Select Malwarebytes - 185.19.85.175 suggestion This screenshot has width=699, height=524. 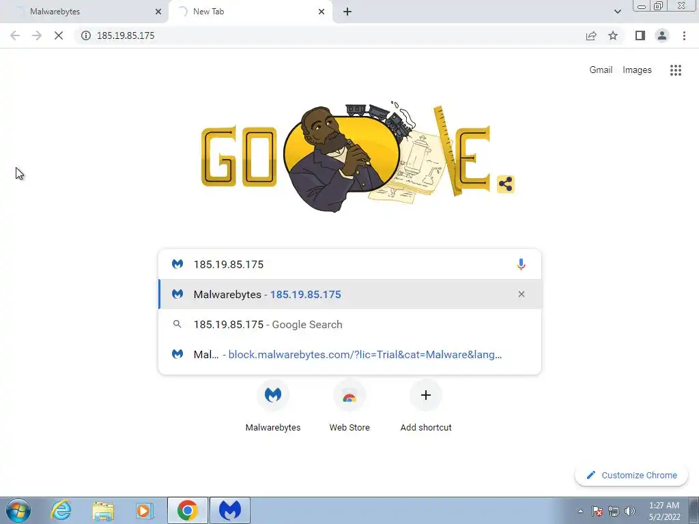(x=350, y=294)
